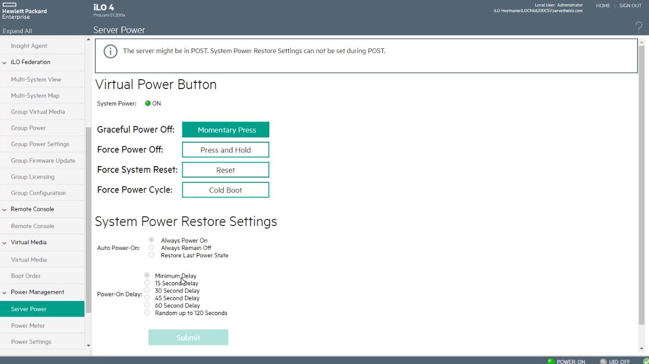Image resolution: width=649 pixels, height=364 pixels.
Task: Click the green System Power ON indicator
Action: pos(148,104)
